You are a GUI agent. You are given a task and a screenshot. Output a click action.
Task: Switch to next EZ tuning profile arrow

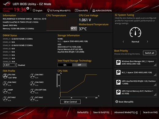click(147, 41)
